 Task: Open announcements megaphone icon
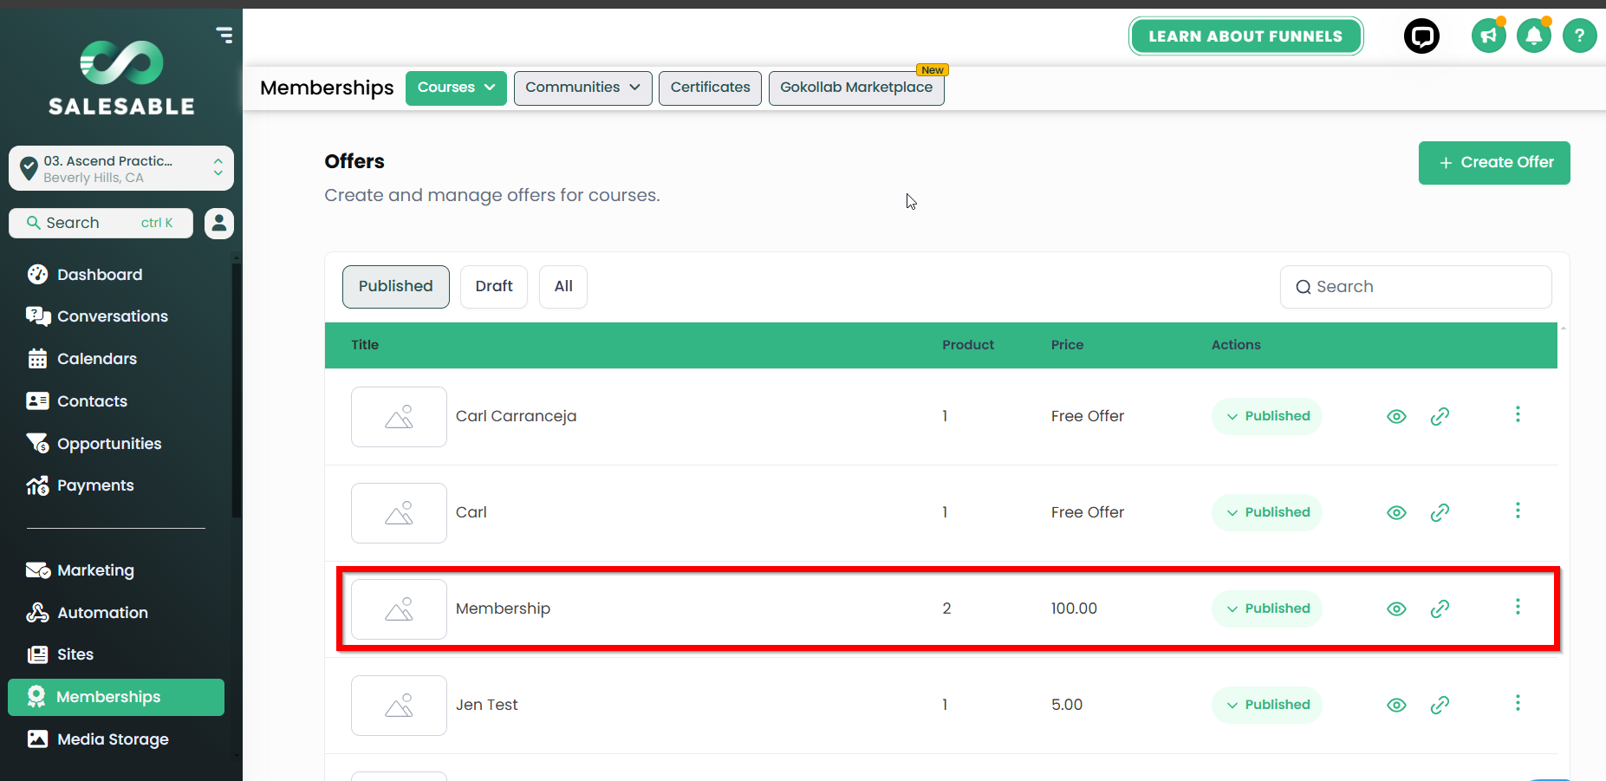(1489, 36)
